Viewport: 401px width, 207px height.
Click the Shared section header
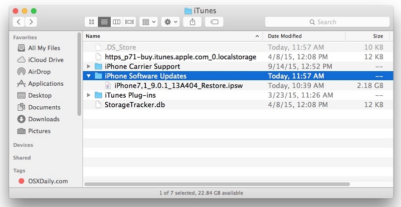coord(22,157)
